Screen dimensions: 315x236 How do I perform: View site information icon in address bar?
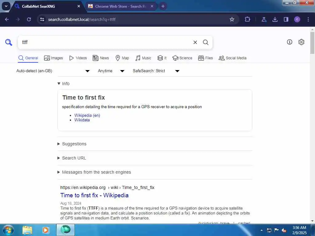pos(42,19)
